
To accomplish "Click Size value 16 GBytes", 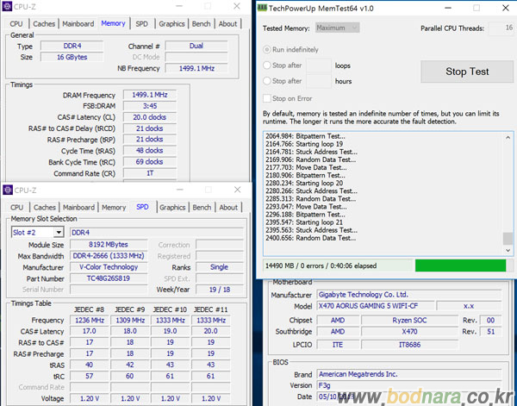I will (72, 57).
